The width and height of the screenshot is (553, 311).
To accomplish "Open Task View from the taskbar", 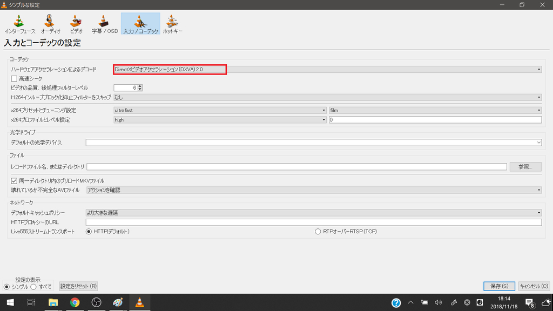I will pos(31,302).
